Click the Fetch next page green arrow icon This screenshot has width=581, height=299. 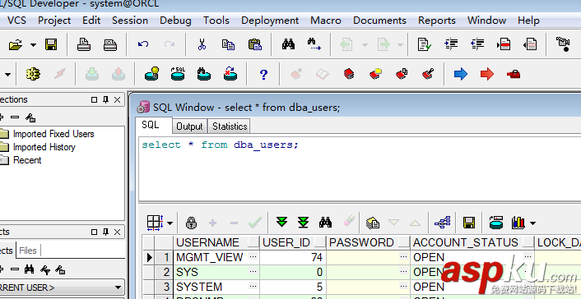(281, 223)
